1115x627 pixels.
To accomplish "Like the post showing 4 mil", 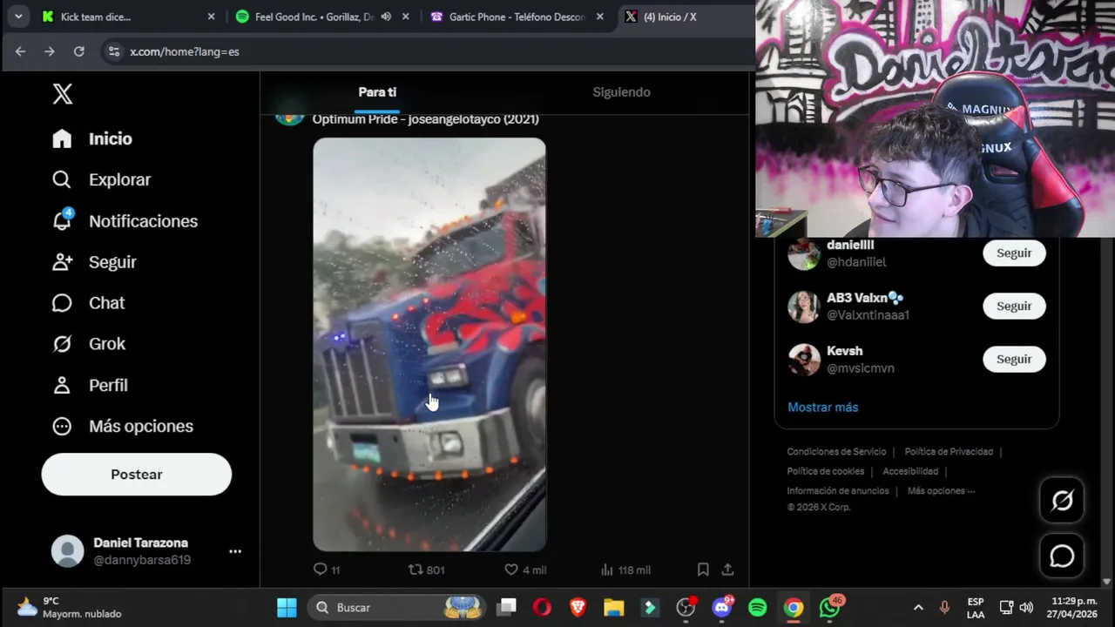I will [x=511, y=570].
